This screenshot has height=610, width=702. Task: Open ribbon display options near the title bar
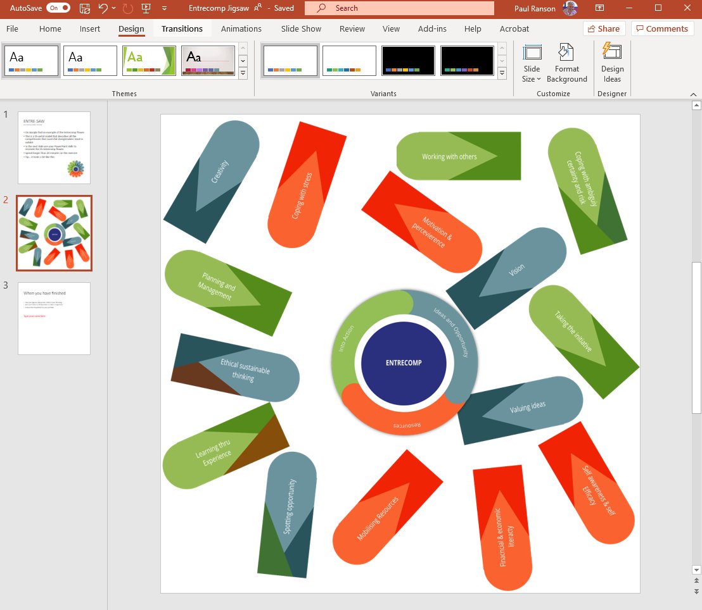(599, 8)
